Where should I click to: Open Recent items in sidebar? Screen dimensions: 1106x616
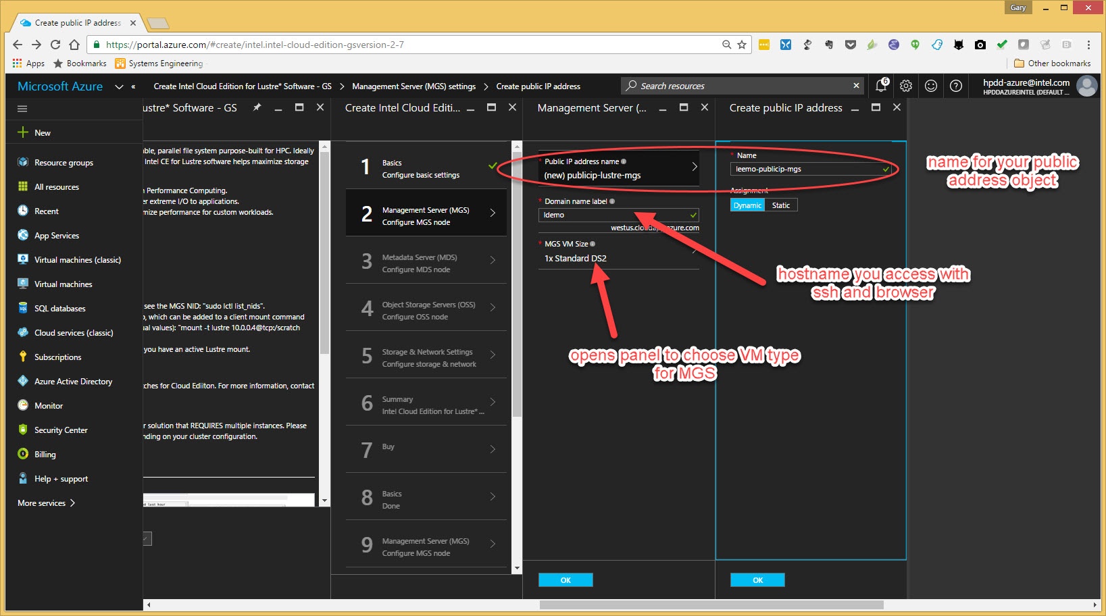[x=47, y=211]
